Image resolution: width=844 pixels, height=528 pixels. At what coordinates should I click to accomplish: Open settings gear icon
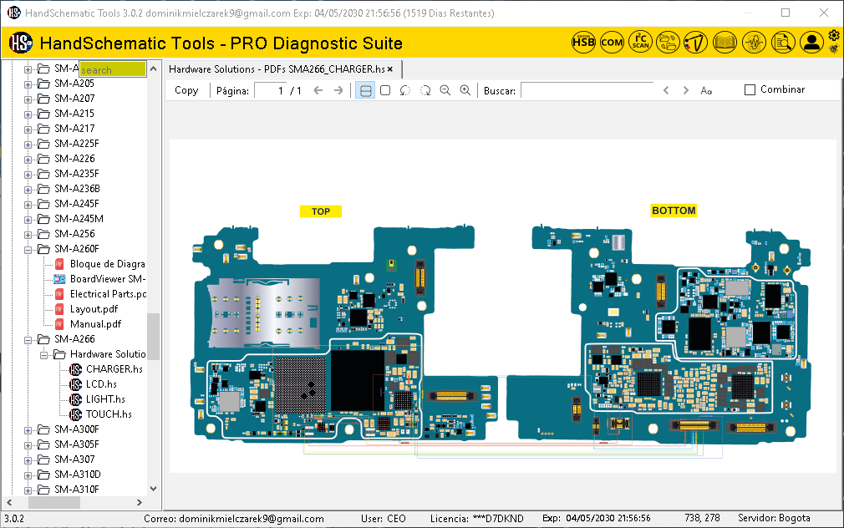coord(834,36)
